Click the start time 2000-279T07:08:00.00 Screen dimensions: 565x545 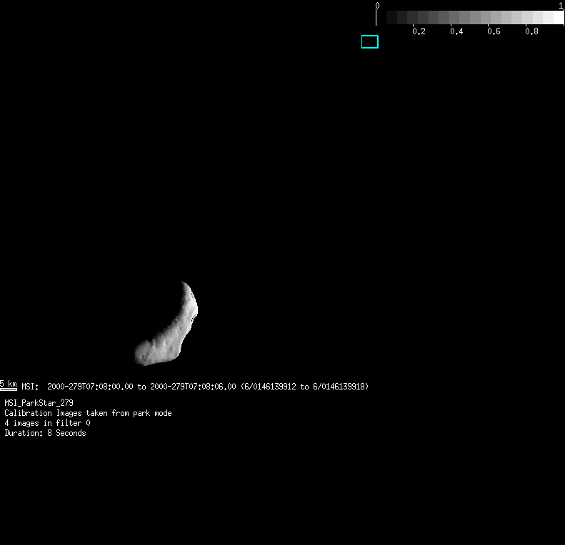click(90, 387)
